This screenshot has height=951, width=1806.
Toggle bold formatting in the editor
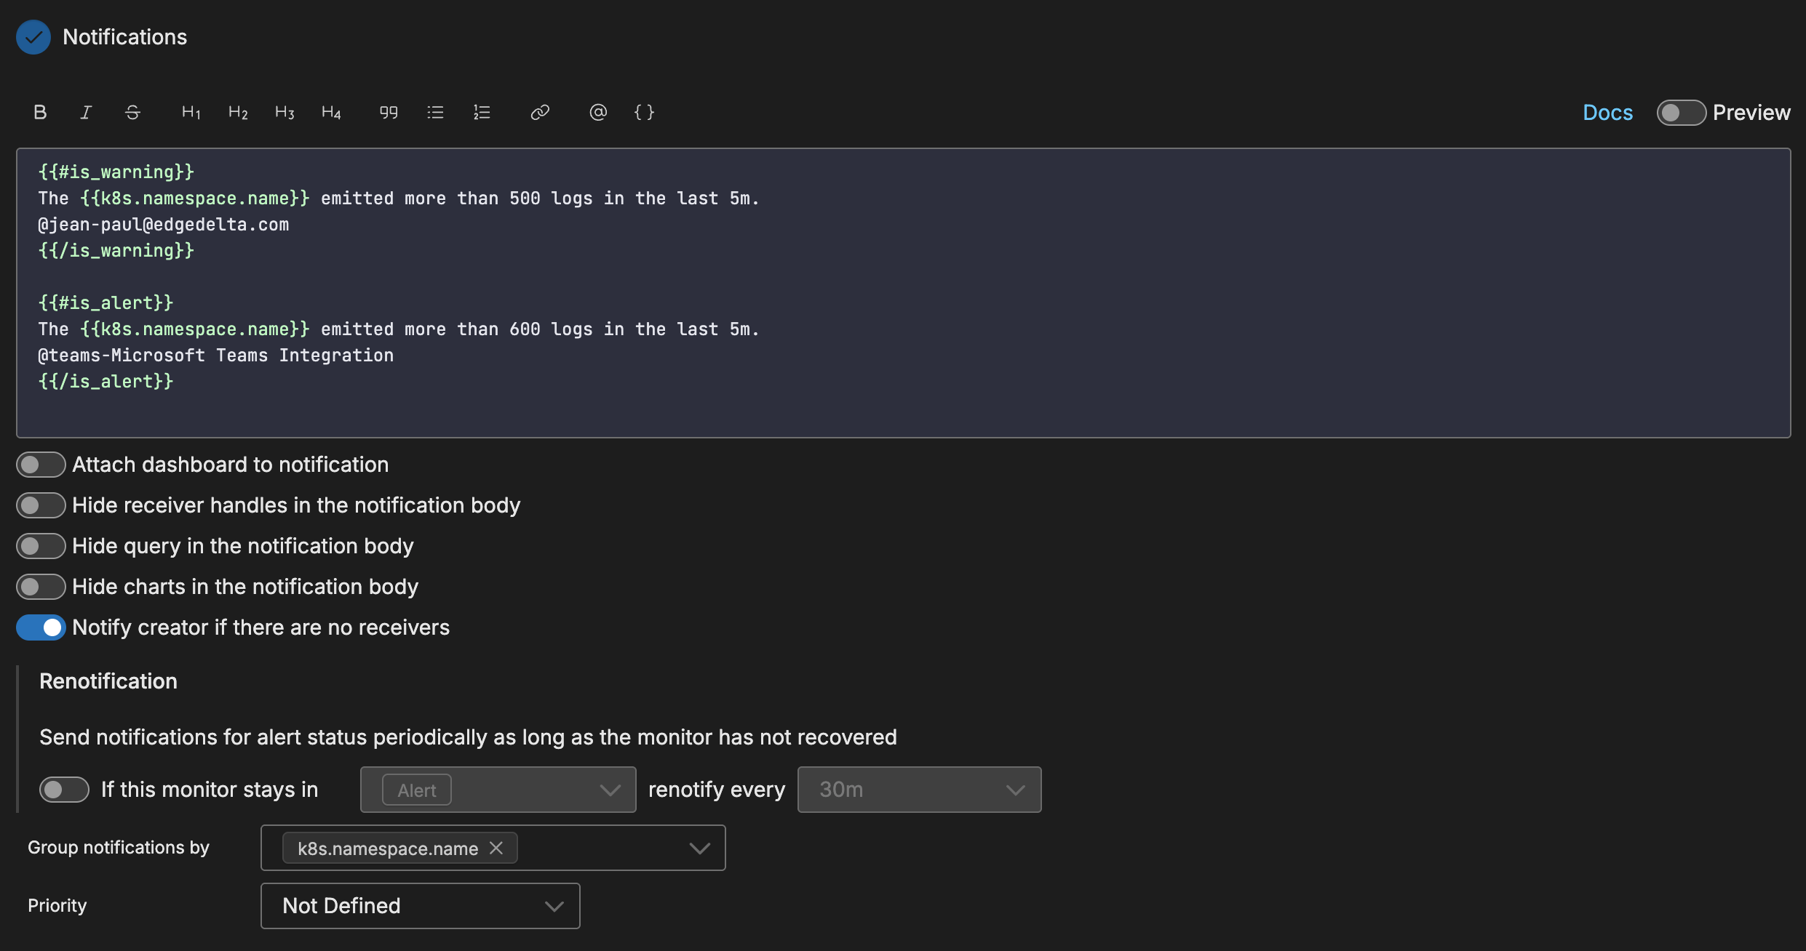[40, 112]
